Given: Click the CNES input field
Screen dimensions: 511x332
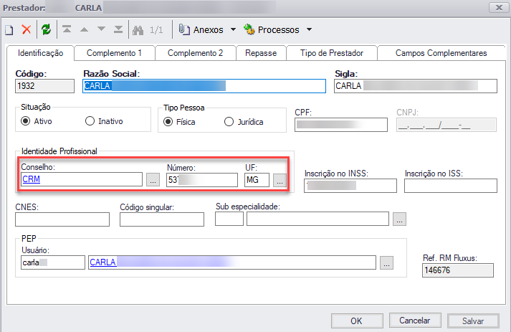Looking at the screenshot, I should coord(62,219).
